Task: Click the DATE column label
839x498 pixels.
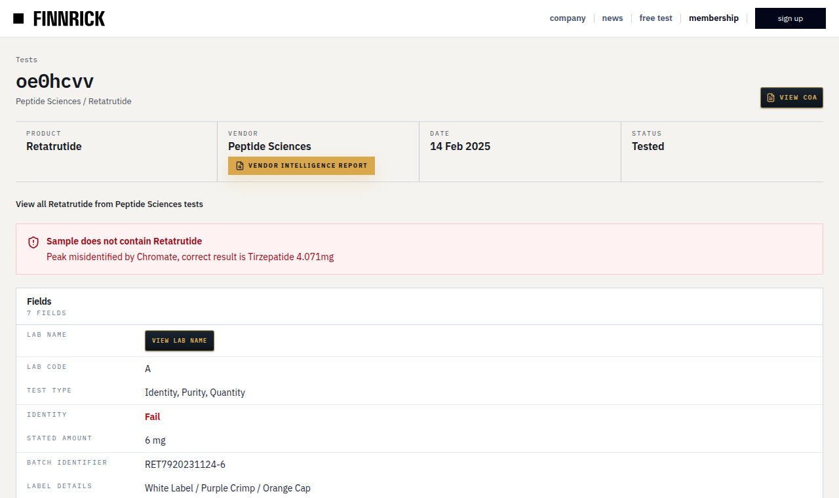Action: [440, 134]
